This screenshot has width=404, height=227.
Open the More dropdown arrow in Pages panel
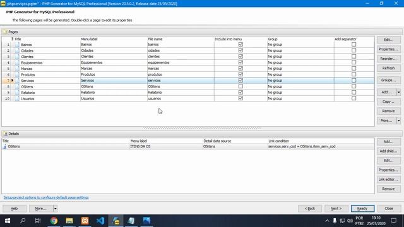tap(398, 120)
